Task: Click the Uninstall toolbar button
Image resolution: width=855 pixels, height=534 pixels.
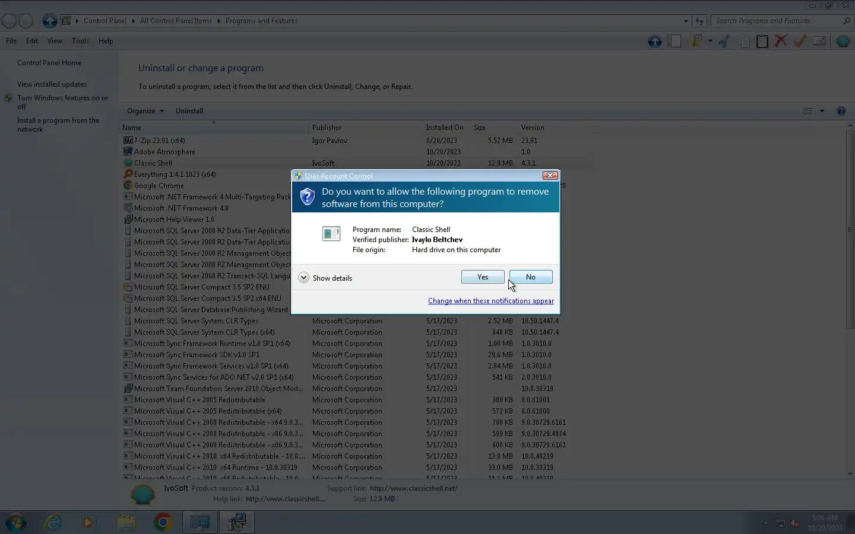Action: click(189, 111)
